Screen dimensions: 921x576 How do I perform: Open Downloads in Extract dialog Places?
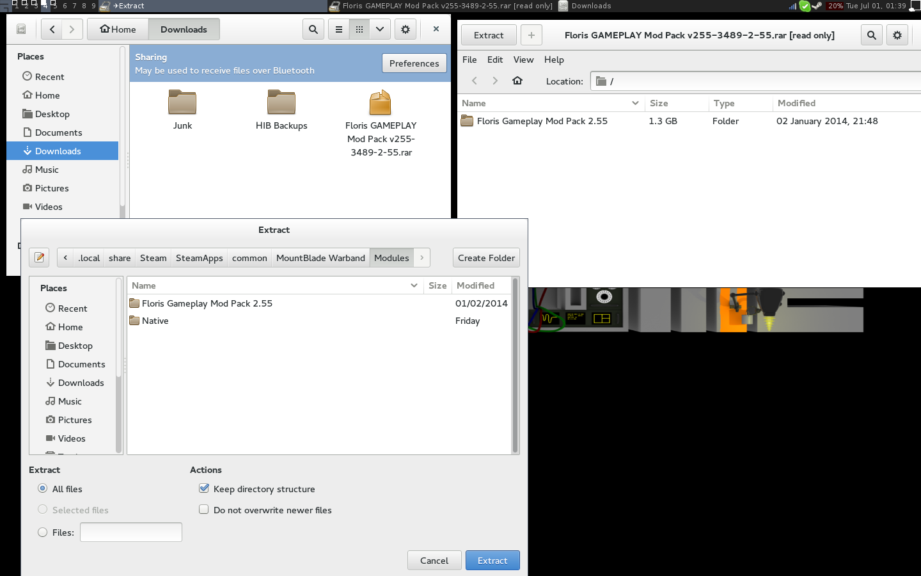(x=73, y=383)
